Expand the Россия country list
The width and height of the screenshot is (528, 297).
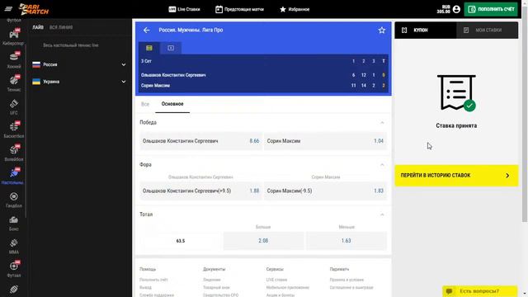[79, 64]
